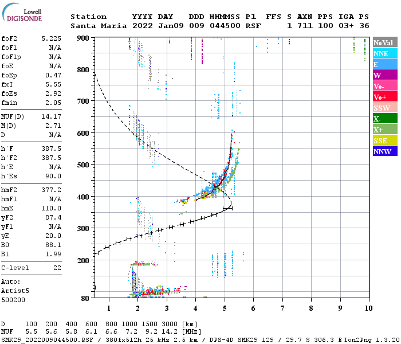This screenshot has width=401, height=344.
Task: Select the blue E legend swatch
Action: [x=385, y=64]
